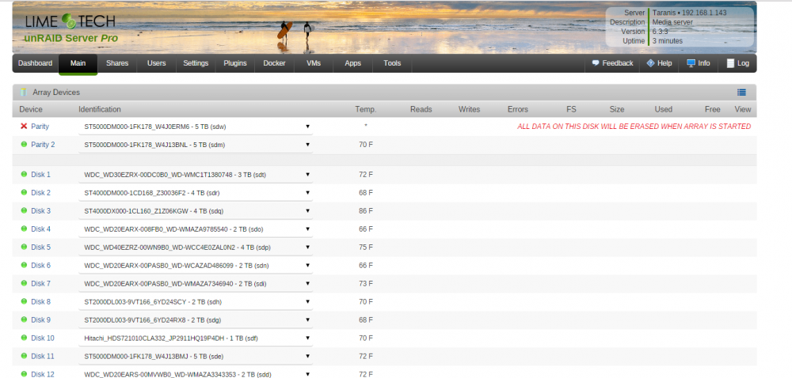
Task: Click the green status ball for Disk 2
Action: [x=24, y=192]
